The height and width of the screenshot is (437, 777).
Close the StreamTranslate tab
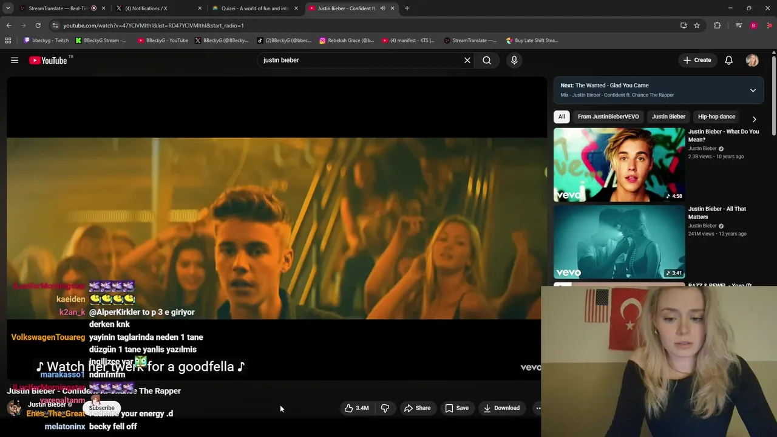click(104, 8)
